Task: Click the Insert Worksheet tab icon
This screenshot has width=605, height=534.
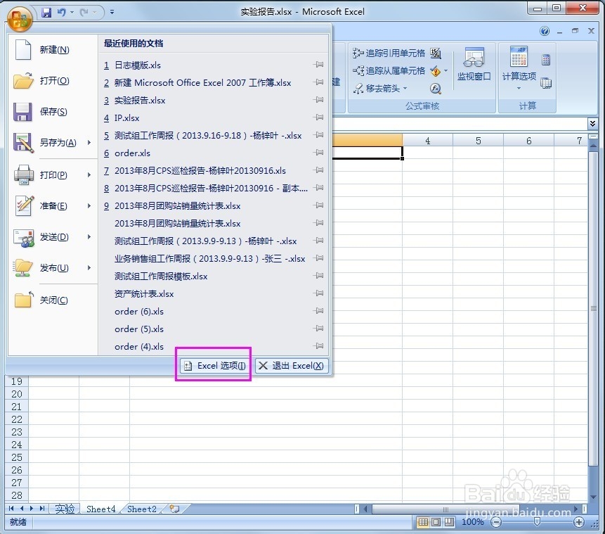Action: click(175, 509)
